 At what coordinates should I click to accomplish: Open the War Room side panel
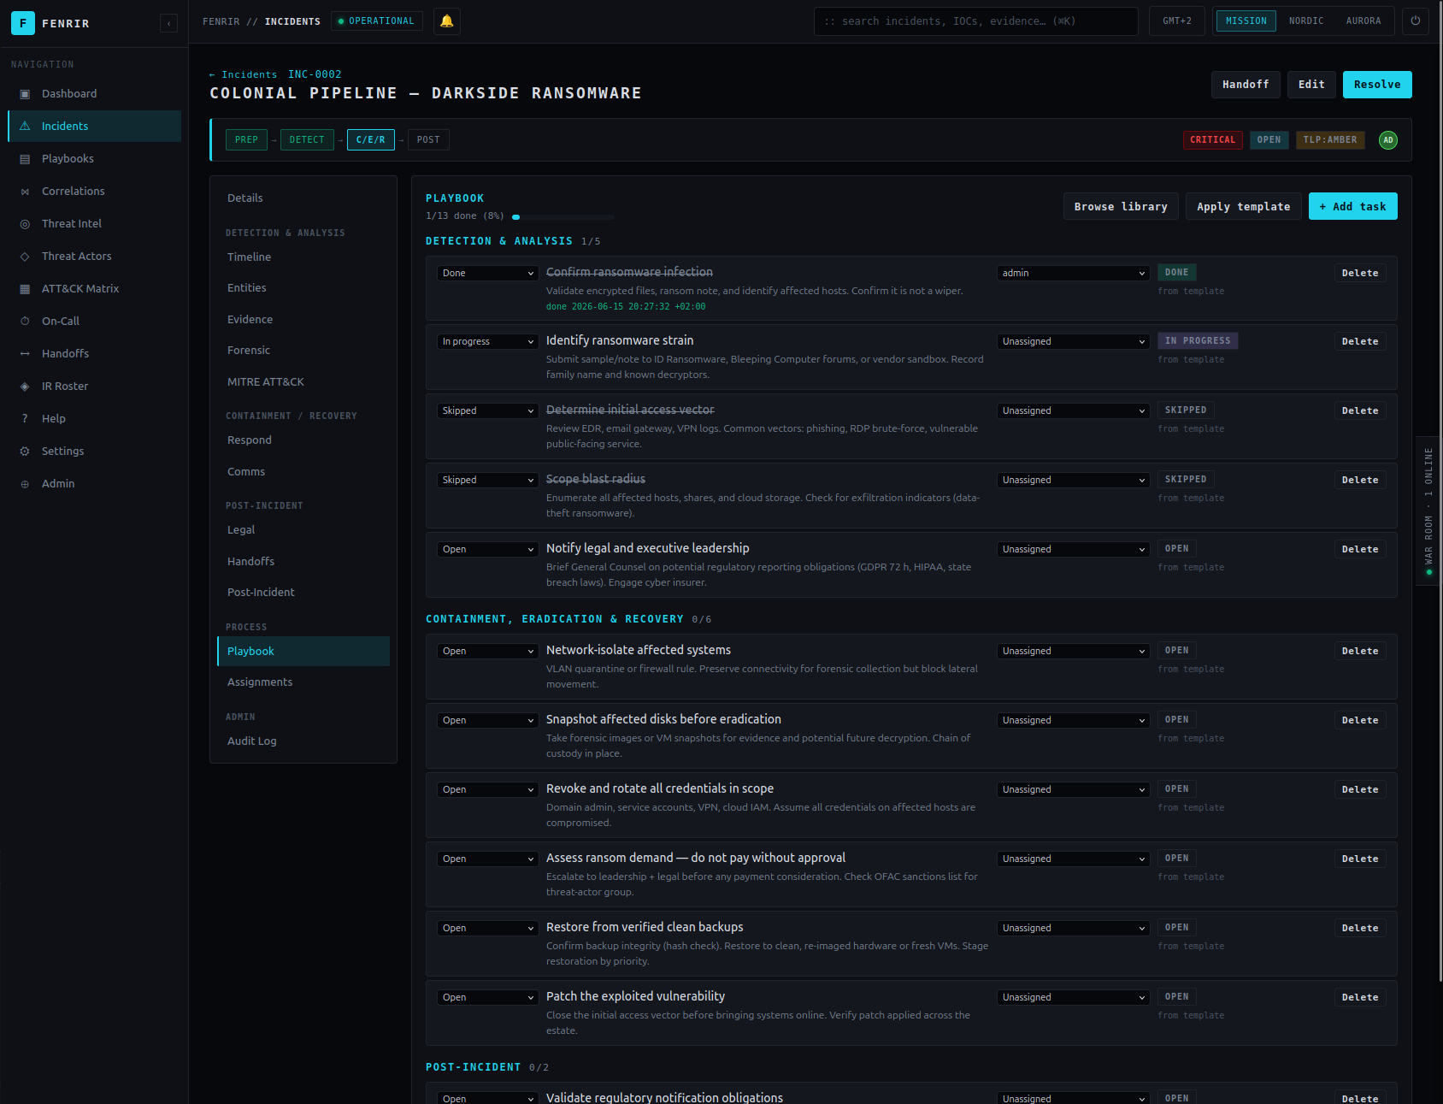coord(1428,511)
